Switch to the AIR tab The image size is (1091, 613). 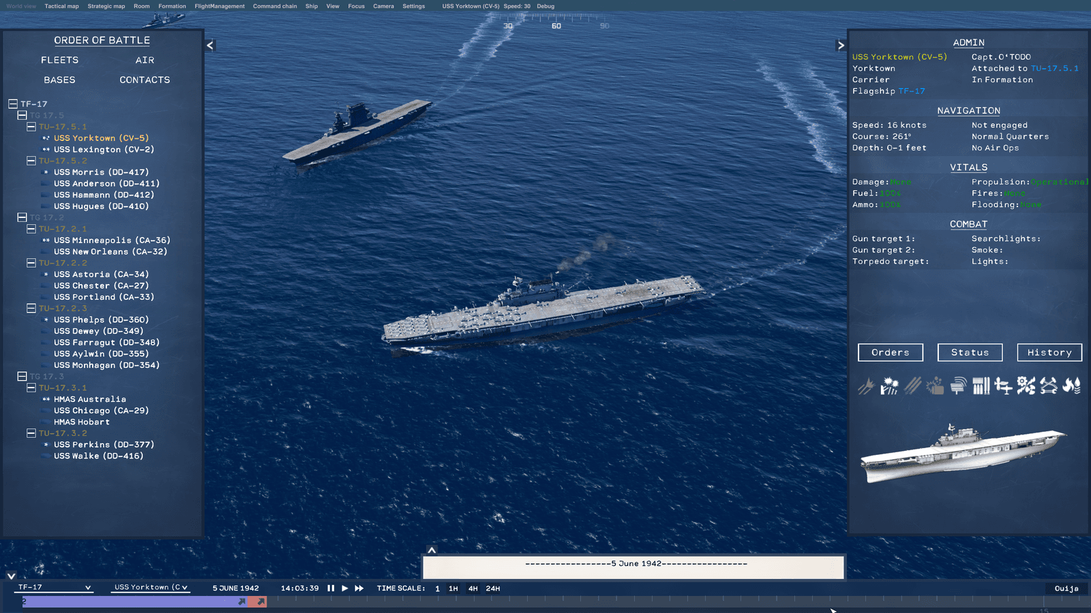(x=145, y=61)
